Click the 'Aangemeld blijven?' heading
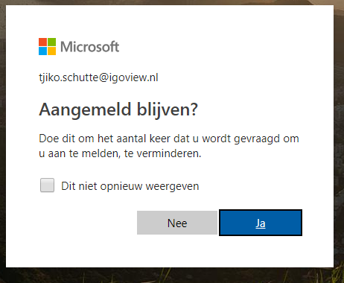 (x=118, y=109)
